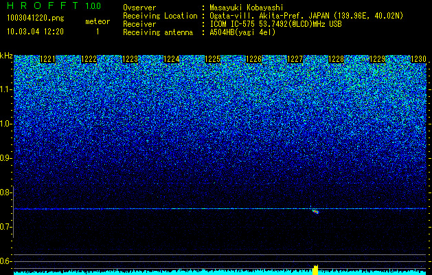Click the 1229 time marker

pos(377,59)
